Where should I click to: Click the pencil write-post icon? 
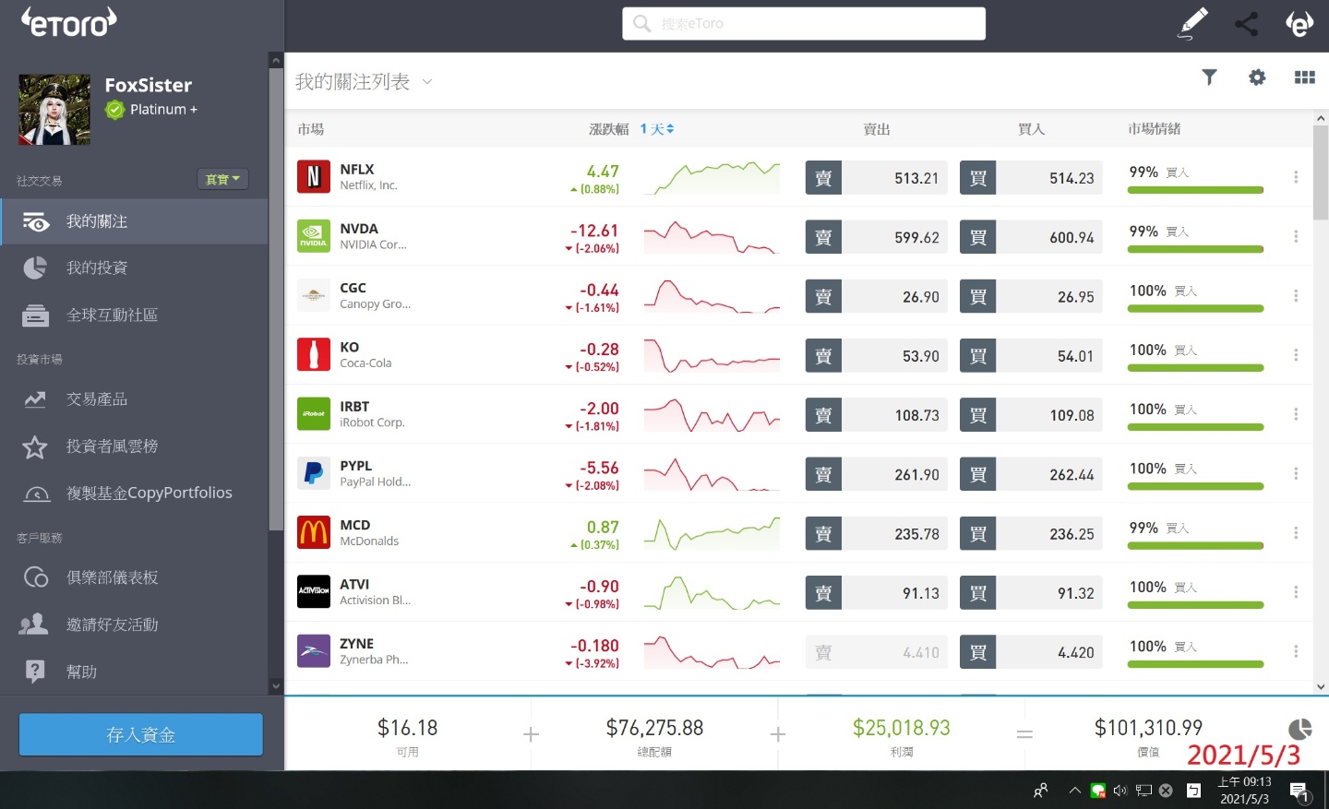1193,23
